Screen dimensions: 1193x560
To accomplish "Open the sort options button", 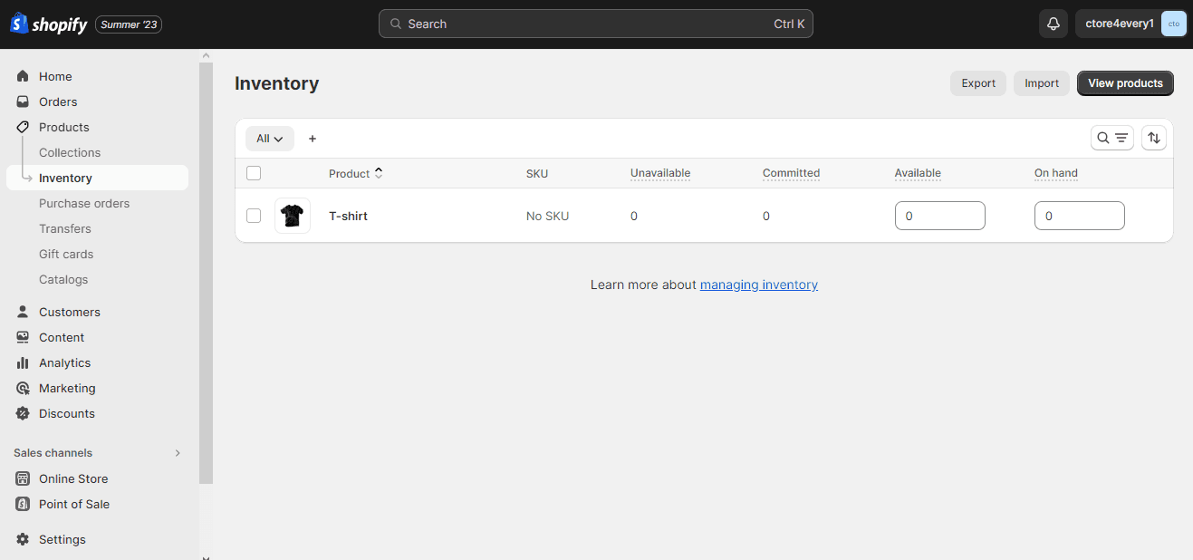I will point(1154,138).
